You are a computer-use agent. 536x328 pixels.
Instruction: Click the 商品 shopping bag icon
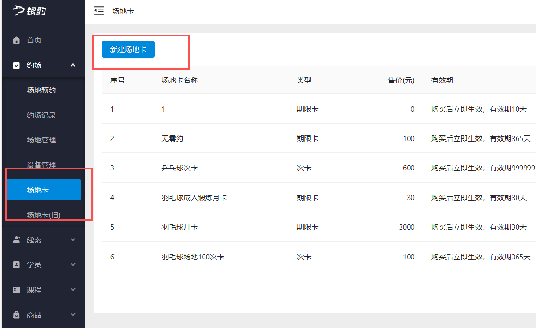point(17,315)
